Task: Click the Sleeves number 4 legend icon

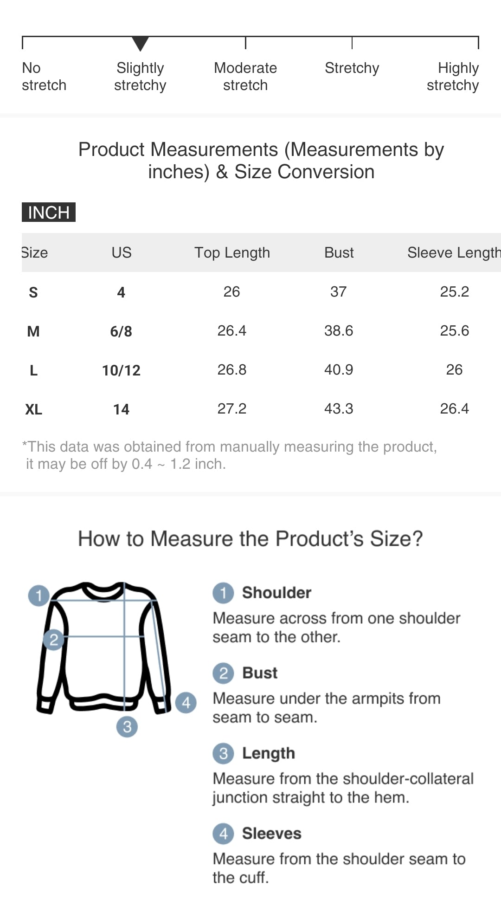Action: pos(223,834)
